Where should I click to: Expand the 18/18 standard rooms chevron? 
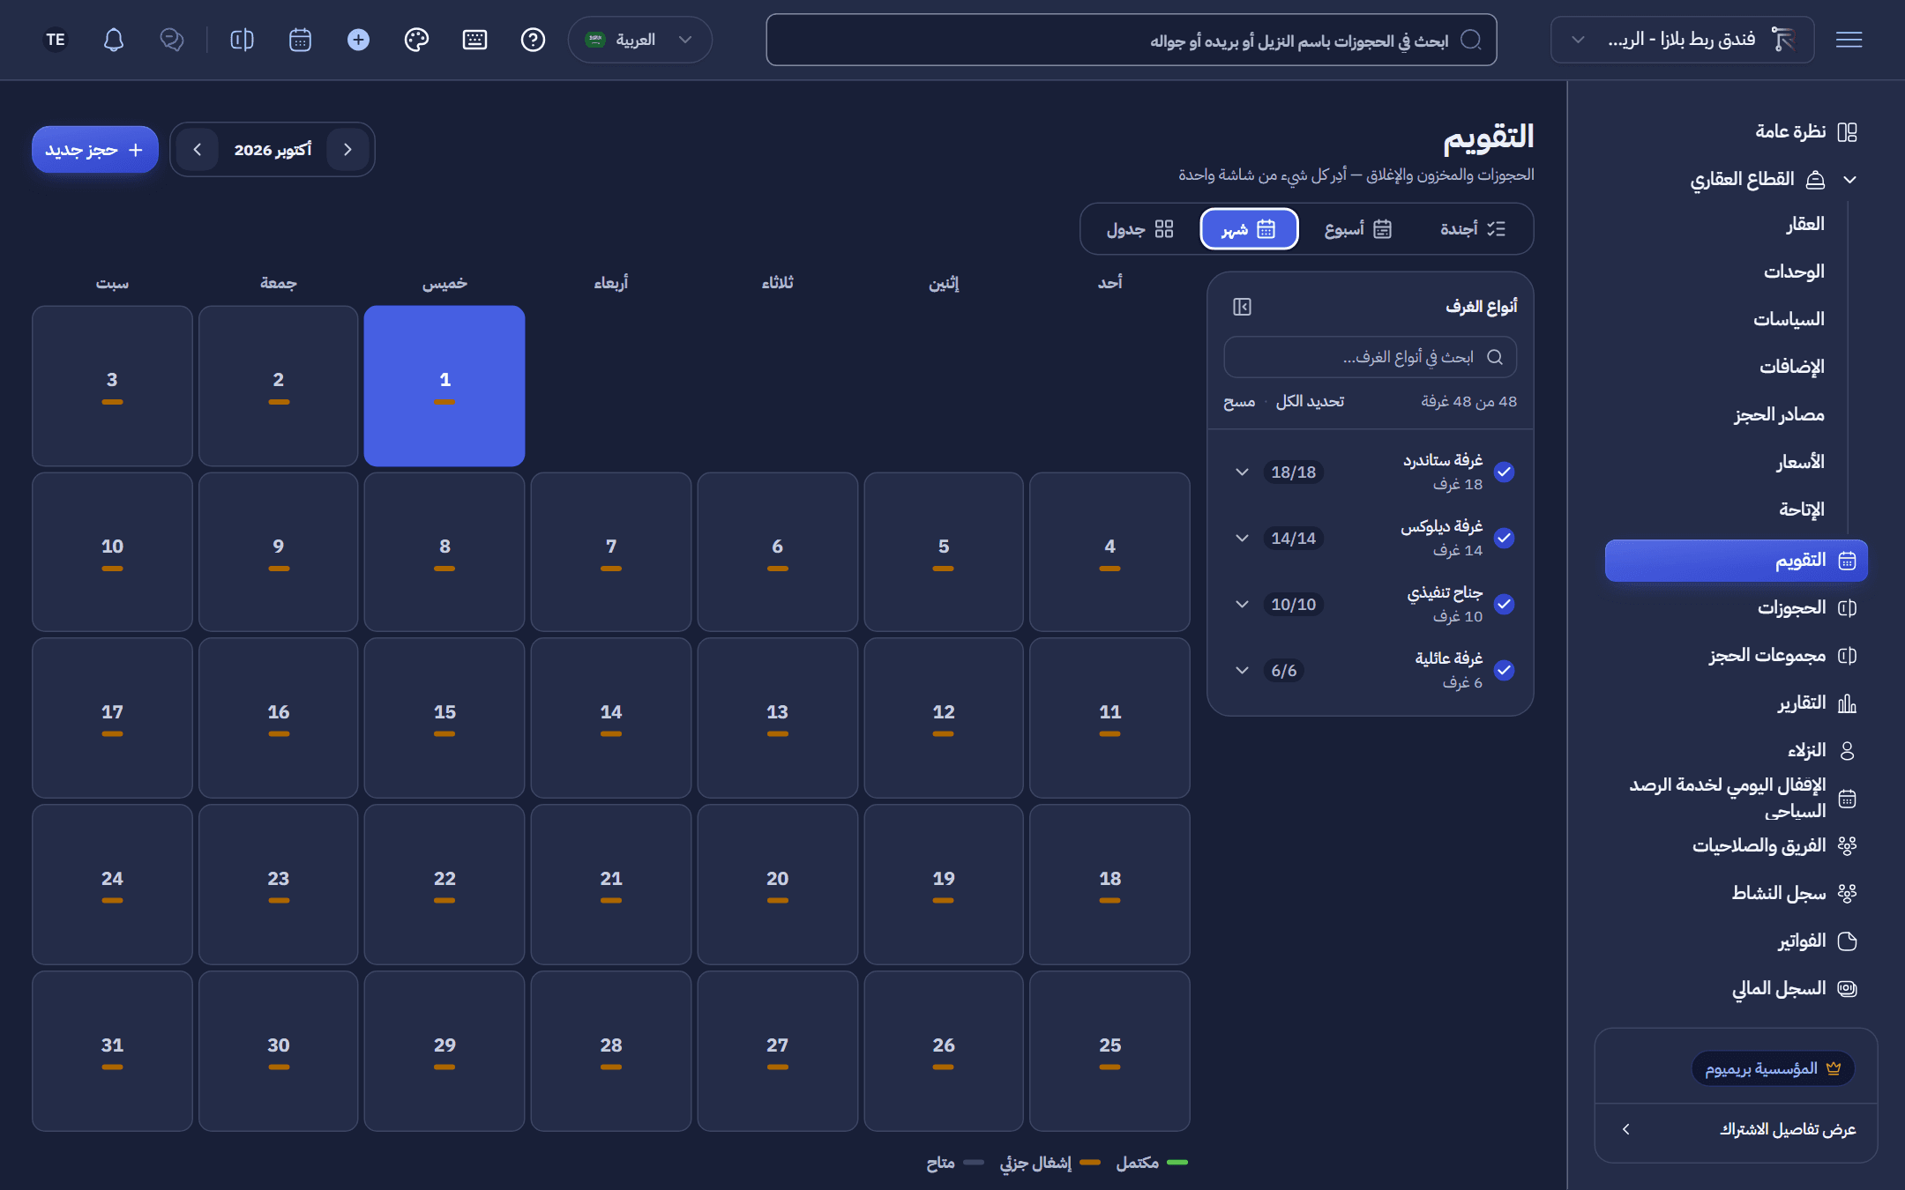click(x=1242, y=472)
